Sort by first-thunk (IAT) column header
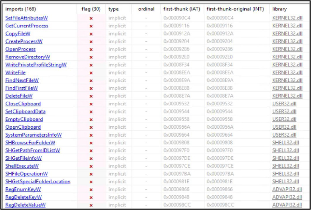 (182, 9)
